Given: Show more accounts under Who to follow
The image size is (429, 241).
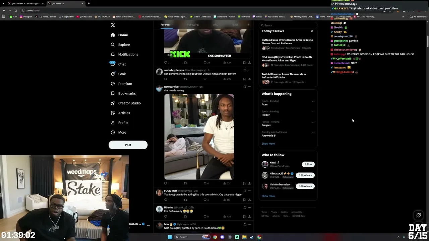Looking at the screenshot, I should click(268, 196).
